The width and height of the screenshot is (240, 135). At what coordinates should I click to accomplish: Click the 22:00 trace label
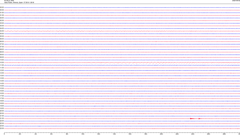pos(2,121)
